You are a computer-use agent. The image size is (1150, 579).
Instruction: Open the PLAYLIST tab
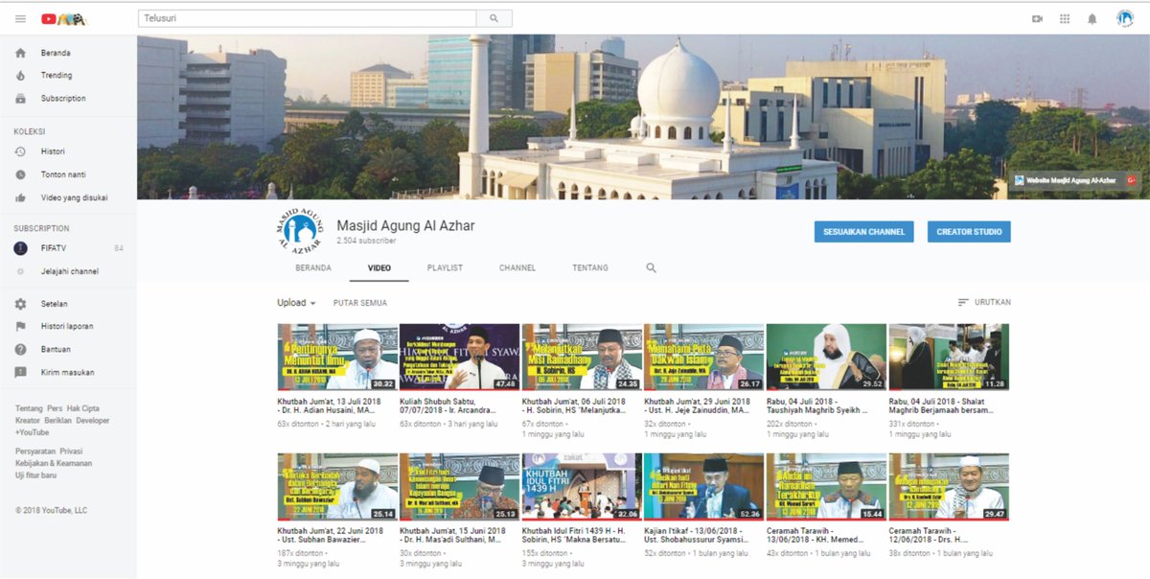click(x=445, y=268)
